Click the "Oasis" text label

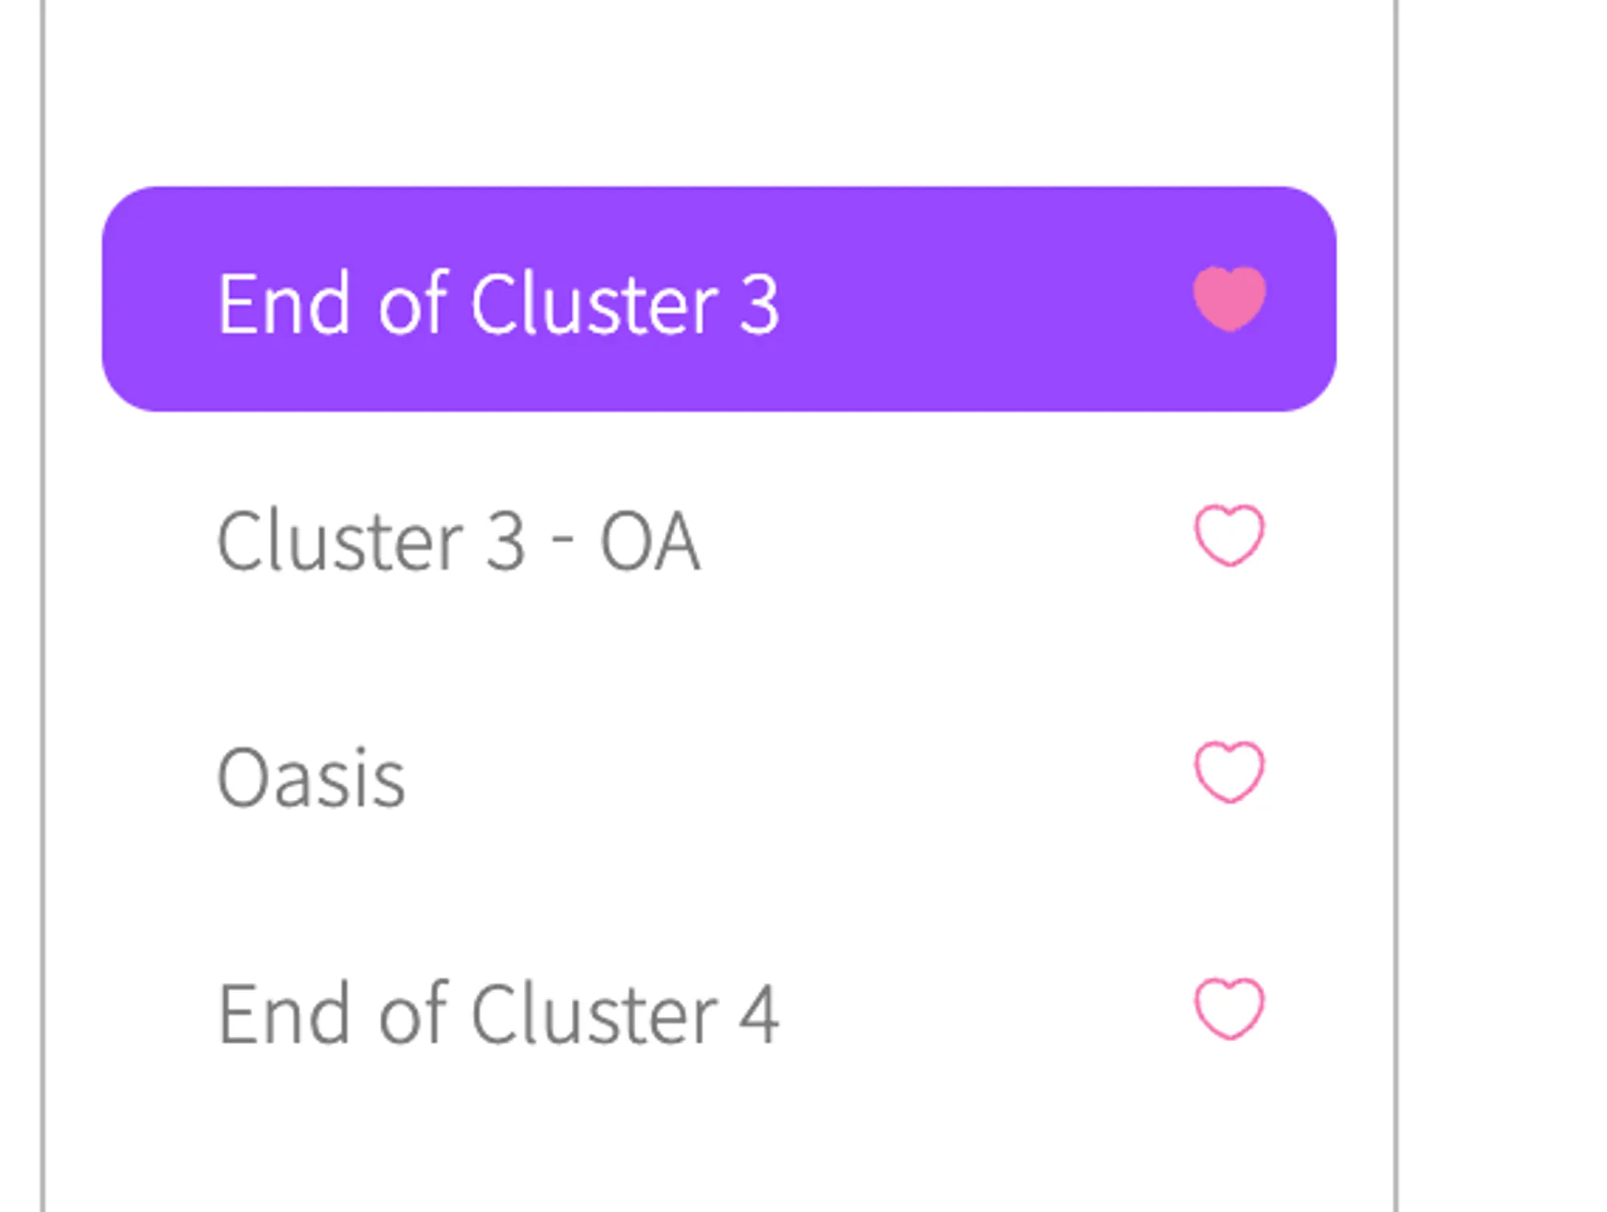tap(311, 777)
